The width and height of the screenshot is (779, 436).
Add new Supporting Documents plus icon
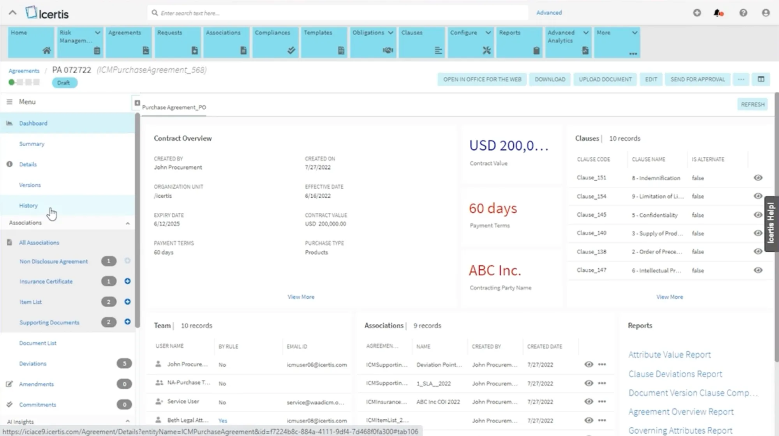127,322
